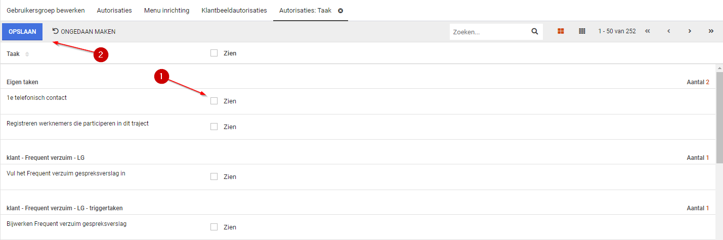Enable Zien for Bijwerken Frequent verzuim
Screen dimensions: 723x240
point(214,227)
